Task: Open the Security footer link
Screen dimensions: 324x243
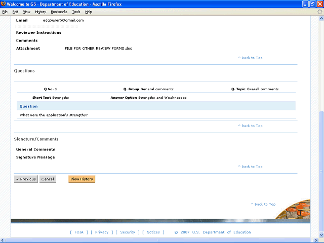Action: (x=128, y=232)
